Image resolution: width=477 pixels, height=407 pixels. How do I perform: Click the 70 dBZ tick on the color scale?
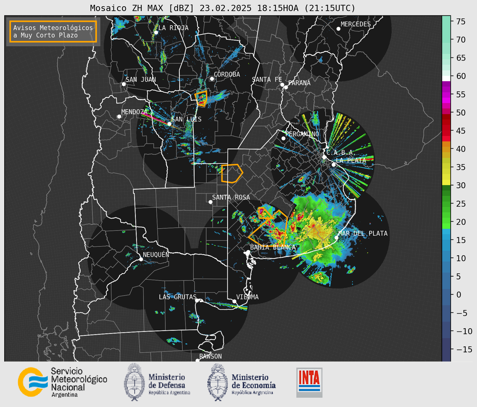(x=461, y=40)
